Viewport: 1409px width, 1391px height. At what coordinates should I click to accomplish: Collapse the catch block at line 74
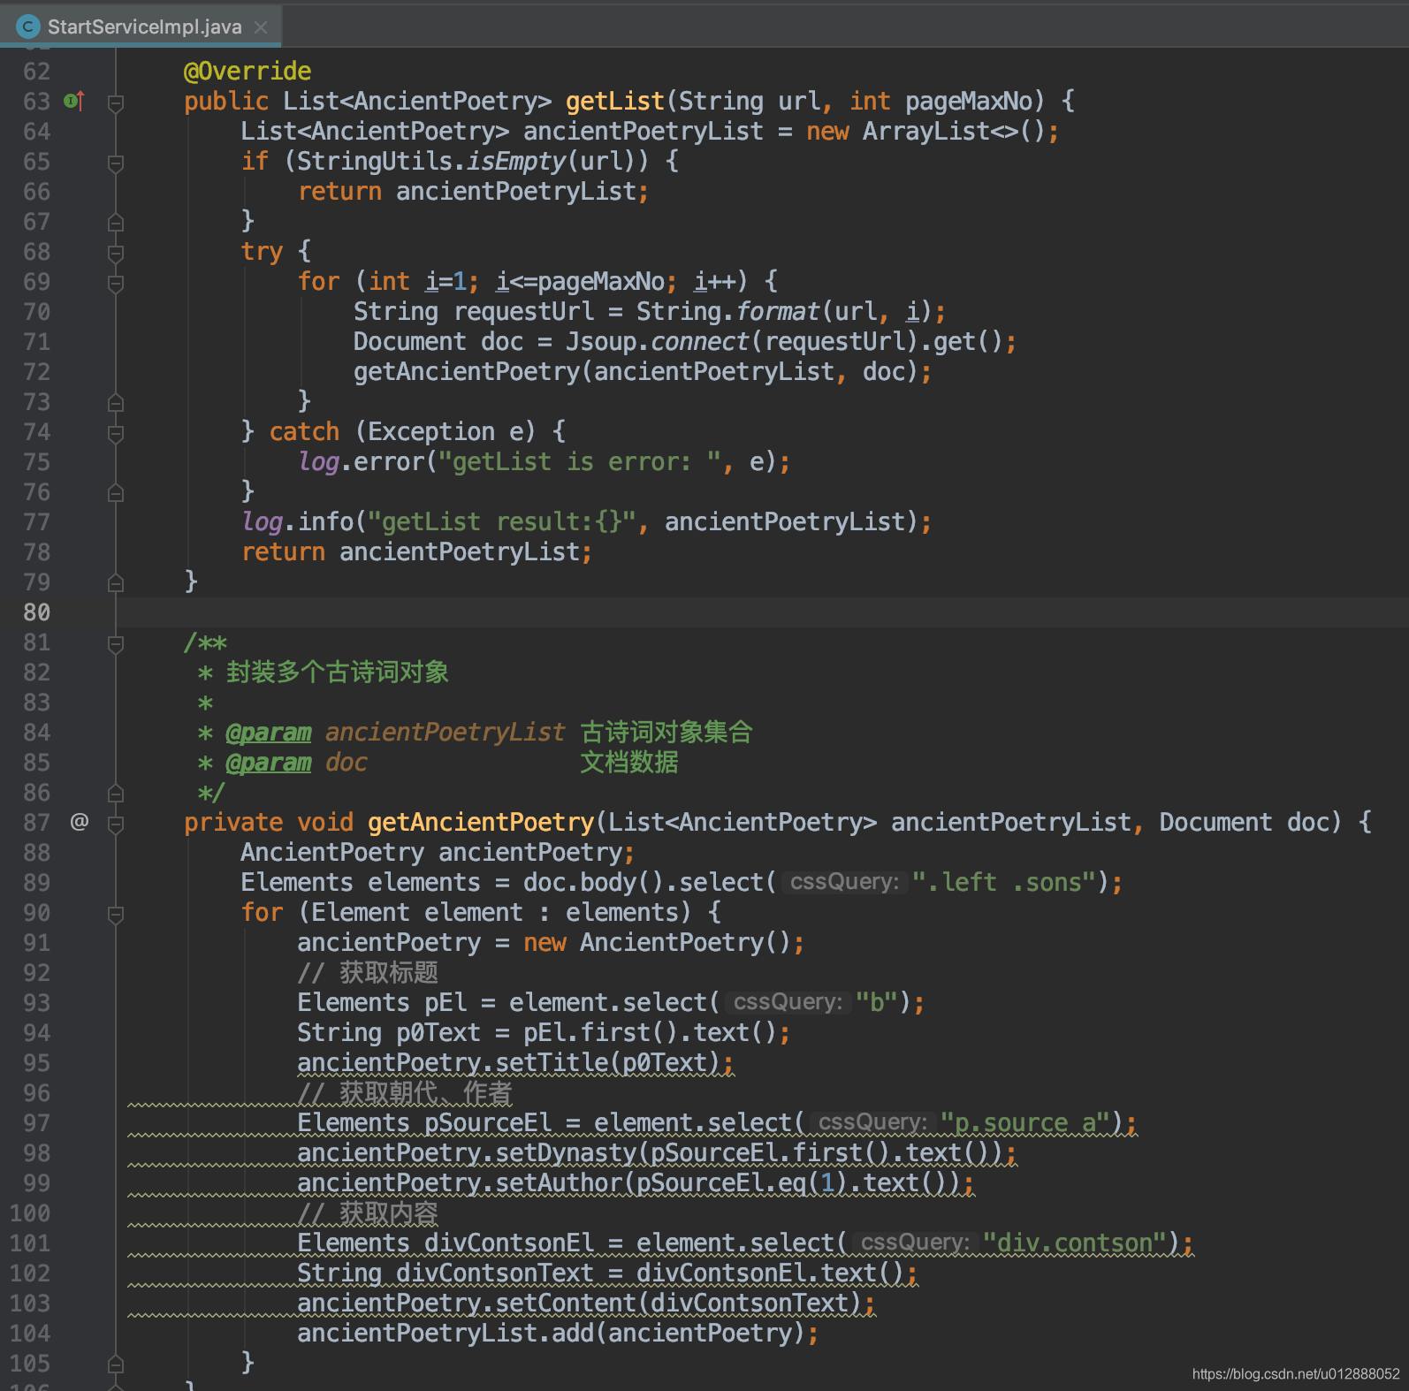[116, 433]
